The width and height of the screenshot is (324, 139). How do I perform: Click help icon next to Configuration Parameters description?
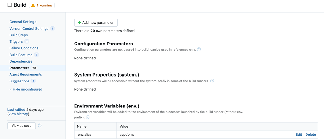point(199,50)
